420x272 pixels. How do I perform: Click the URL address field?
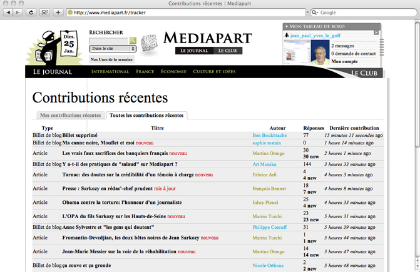click(x=187, y=13)
